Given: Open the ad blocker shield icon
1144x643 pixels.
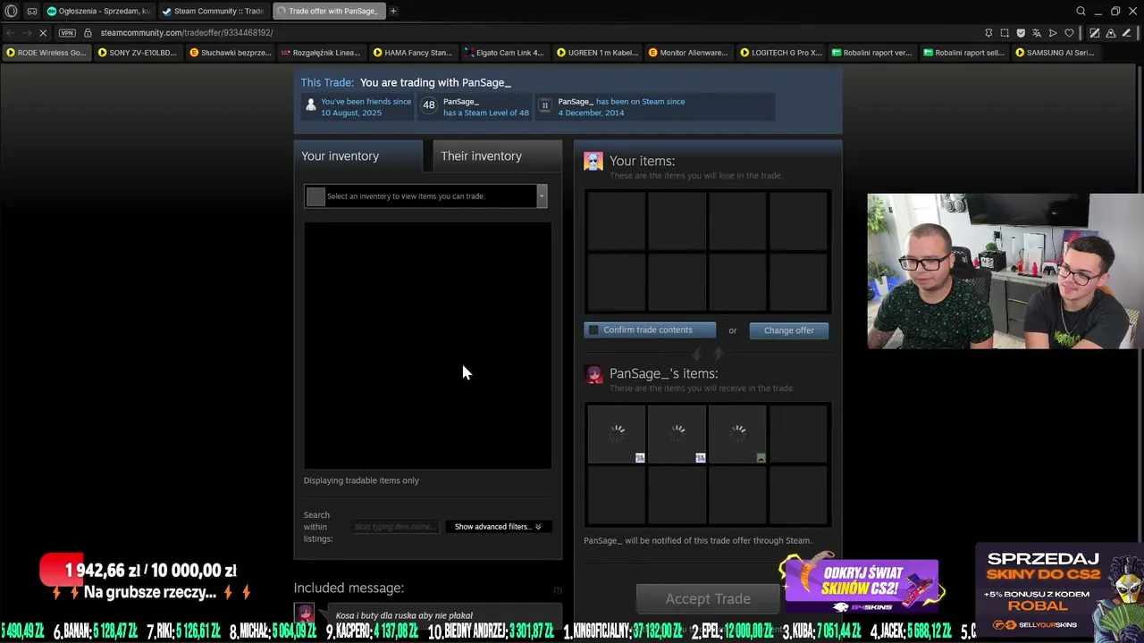Looking at the screenshot, I should [x=1021, y=33].
